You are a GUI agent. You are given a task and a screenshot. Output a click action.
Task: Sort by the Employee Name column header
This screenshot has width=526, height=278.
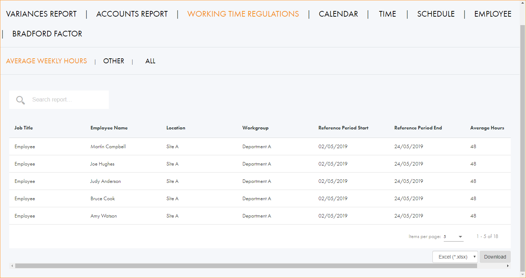coord(109,128)
